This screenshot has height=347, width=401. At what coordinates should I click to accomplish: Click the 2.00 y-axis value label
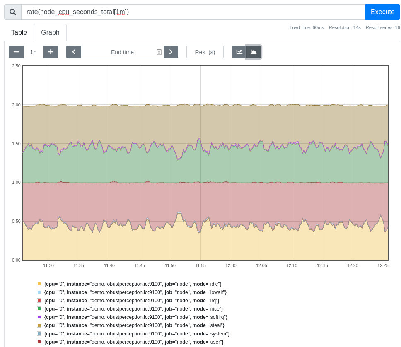click(16, 105)
